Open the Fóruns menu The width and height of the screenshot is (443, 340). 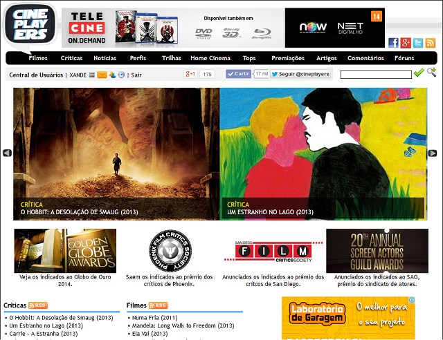click(x=404, y=58)
